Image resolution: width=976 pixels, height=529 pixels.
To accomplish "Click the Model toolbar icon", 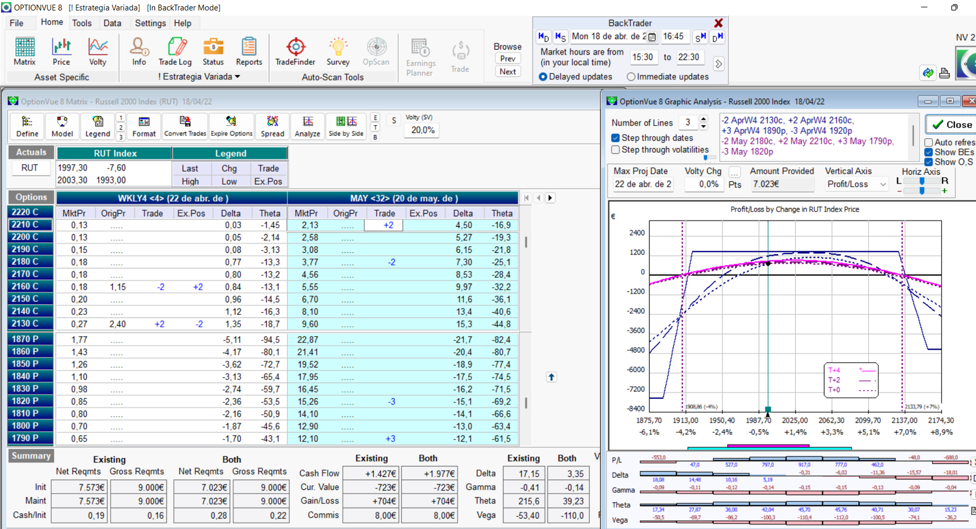I will click(x=62, y=126).
